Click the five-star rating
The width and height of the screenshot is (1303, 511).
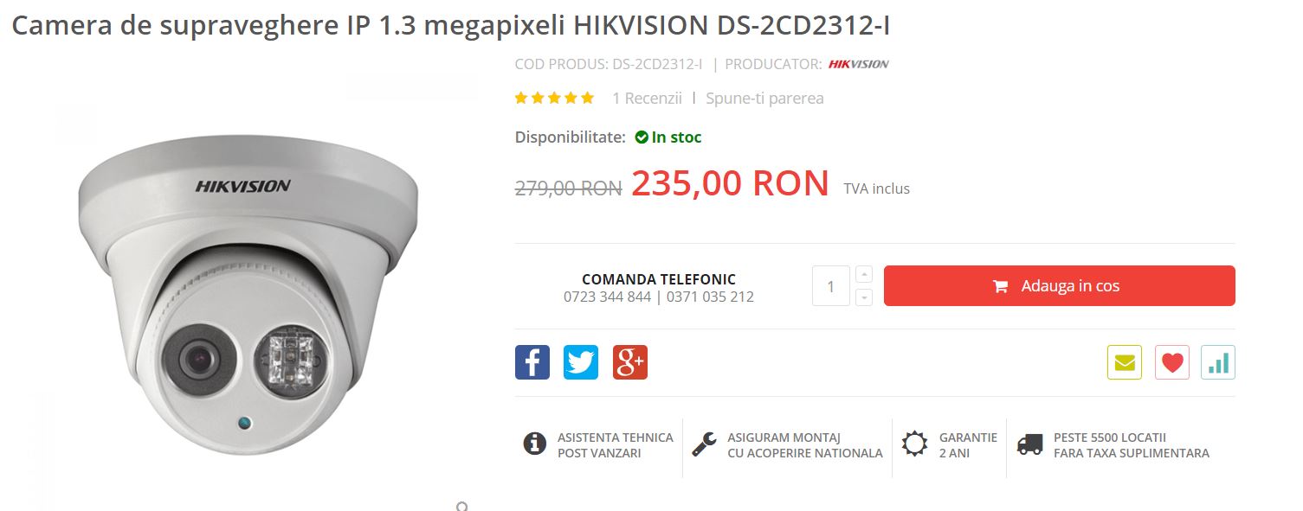554,99
